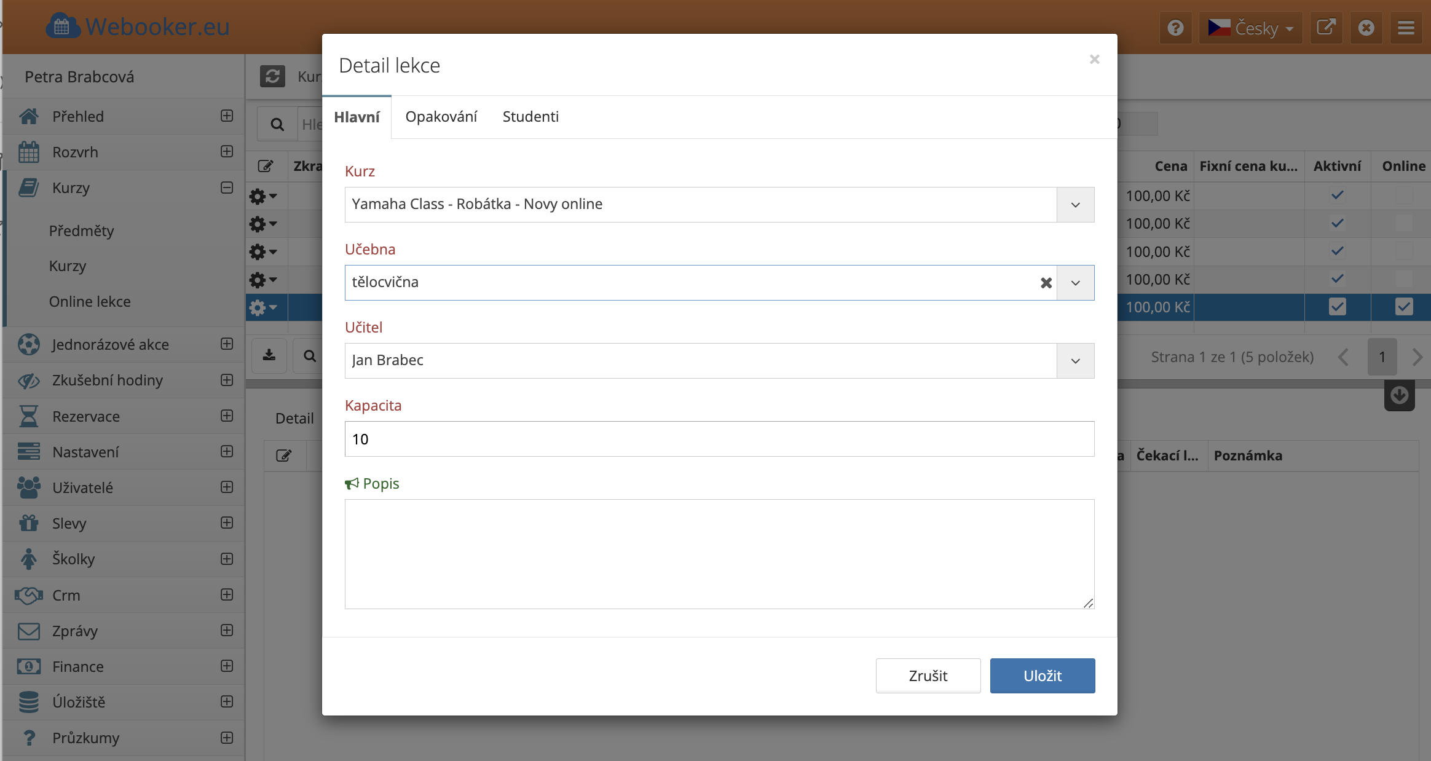
Task: Click the open-in-new-window icon in the header
Action: pos(1326,28)
